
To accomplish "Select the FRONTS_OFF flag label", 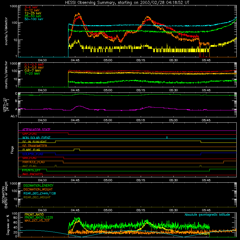I will pyautogui.click(x=31, y=170).
